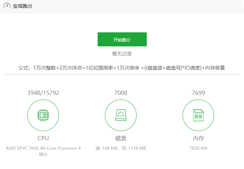Click the 暂无记录 status text
244x169 pixels.
[122, 54]
